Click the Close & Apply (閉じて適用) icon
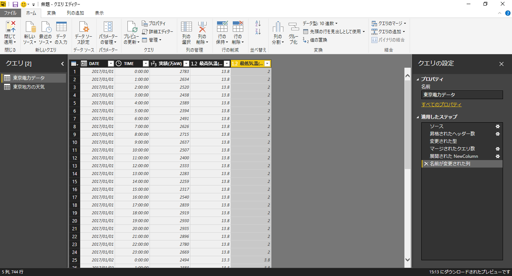The width and height of the screenshot is (512, 276). click(x=10, y=27)
